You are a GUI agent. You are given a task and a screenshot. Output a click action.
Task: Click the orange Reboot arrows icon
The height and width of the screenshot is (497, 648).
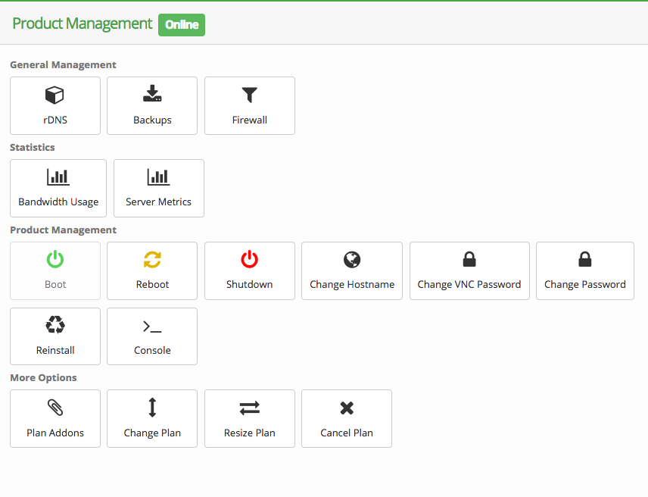pyautogui.click(x=152, y=260)
